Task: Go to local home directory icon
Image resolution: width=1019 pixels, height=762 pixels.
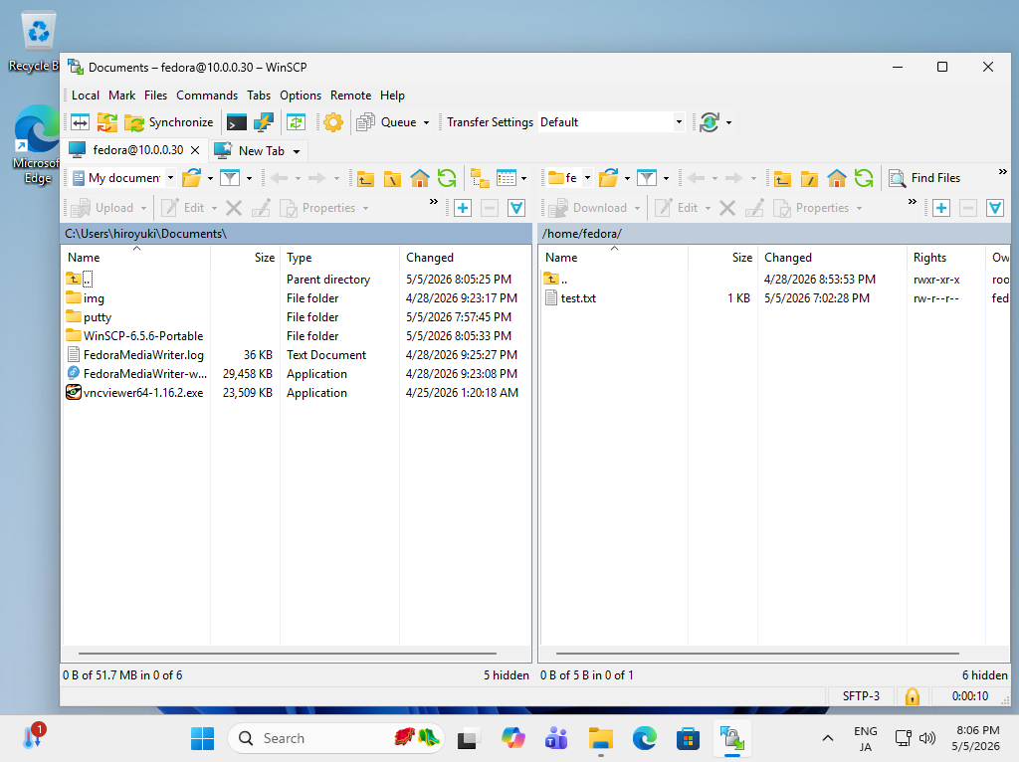Action: click(x=420, y=178)
